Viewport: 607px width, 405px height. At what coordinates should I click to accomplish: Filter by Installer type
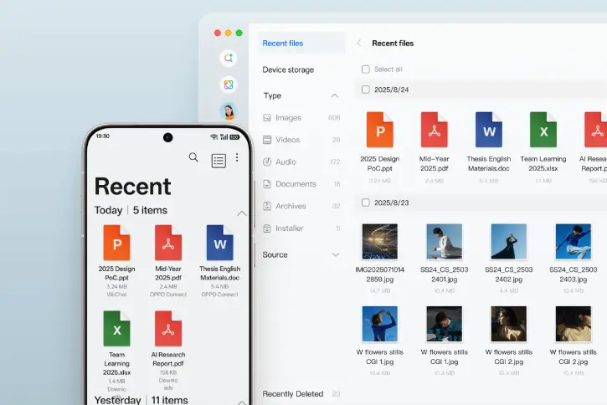[x=301, y=228]
